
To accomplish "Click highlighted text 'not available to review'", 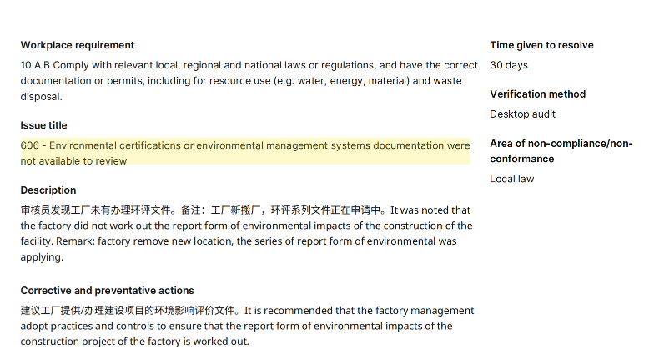I will coord(73,160).
